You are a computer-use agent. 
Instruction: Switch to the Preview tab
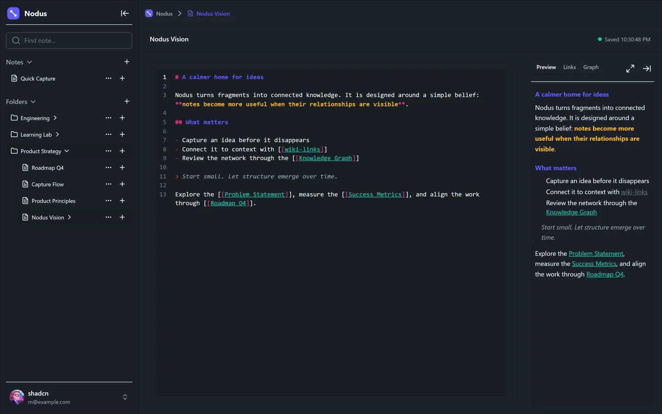point(546,67)
